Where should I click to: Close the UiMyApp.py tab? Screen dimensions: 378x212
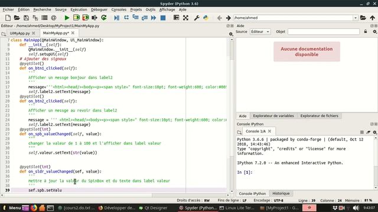click(x=34, y=33)
